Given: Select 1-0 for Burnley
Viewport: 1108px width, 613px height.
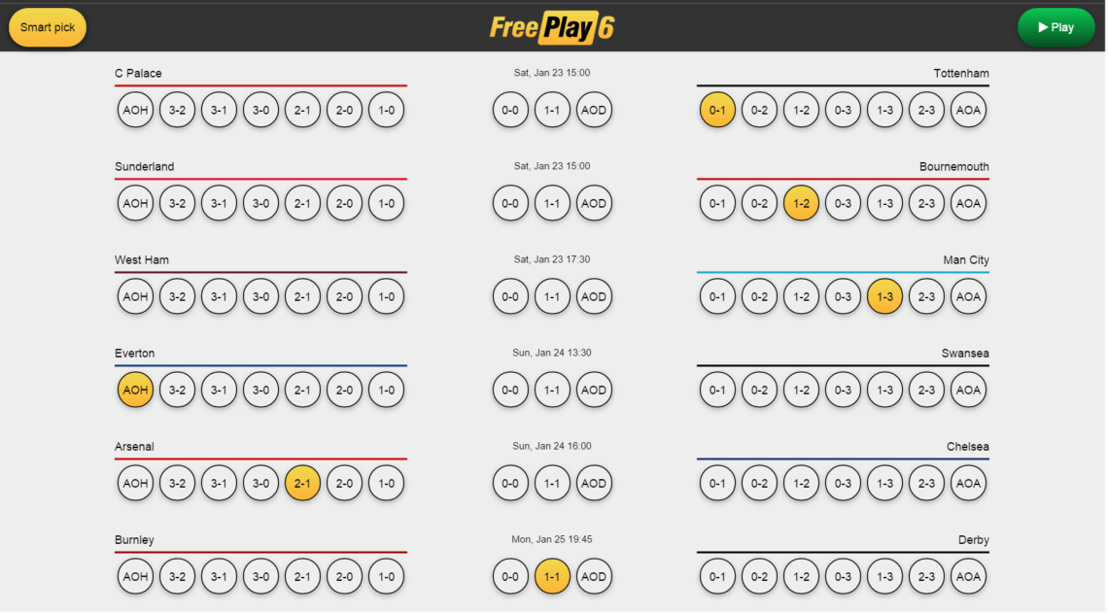Looking at the screenshot, I should tap(386, 576).
